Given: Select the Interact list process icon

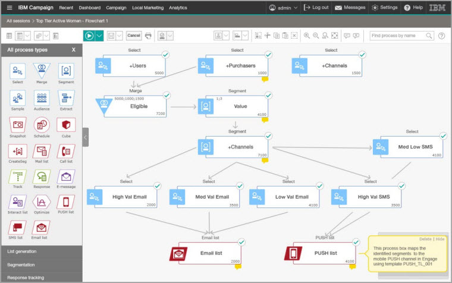Looking at the screenshot, I should [18, 202].
